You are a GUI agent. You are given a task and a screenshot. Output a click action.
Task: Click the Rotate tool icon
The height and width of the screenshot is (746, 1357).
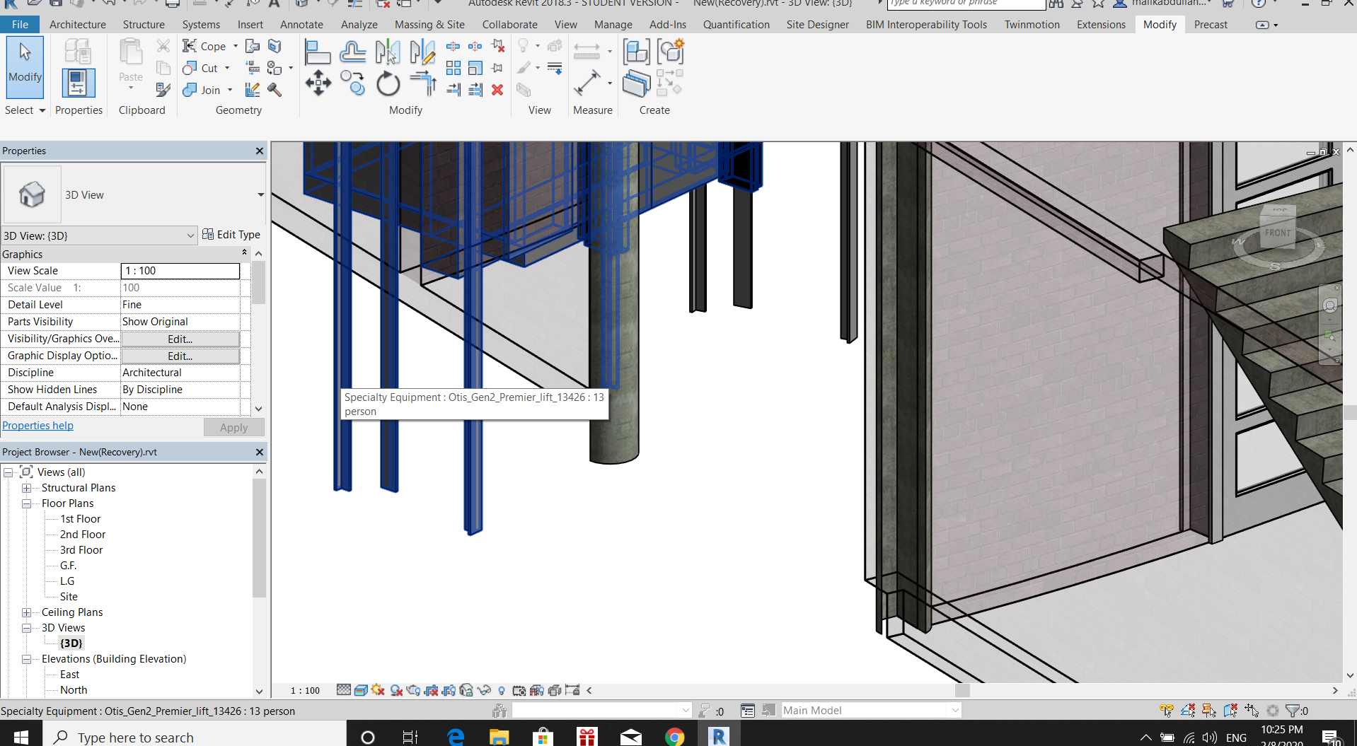[388, 84]
